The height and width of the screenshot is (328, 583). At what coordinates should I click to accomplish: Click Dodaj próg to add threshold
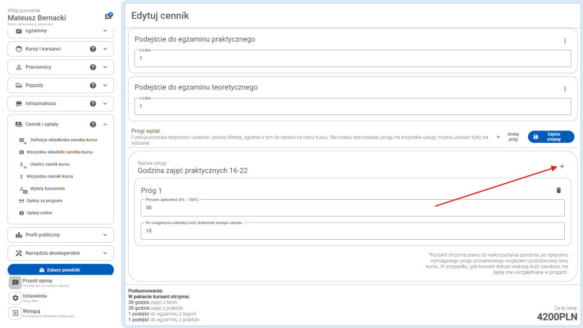click(508, 137)
